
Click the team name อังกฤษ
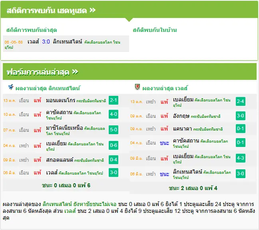pyautogui.click(x=181, y=116)
